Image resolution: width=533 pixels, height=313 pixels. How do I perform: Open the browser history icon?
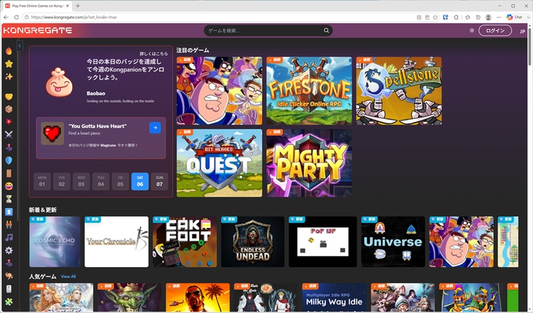(x=478, y=17)
